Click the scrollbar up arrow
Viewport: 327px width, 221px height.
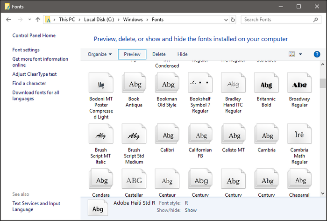pyautogui.click(x=323, y=64)
